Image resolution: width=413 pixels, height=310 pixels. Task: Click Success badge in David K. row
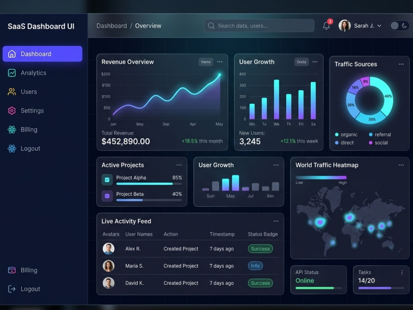click(260, 283)
